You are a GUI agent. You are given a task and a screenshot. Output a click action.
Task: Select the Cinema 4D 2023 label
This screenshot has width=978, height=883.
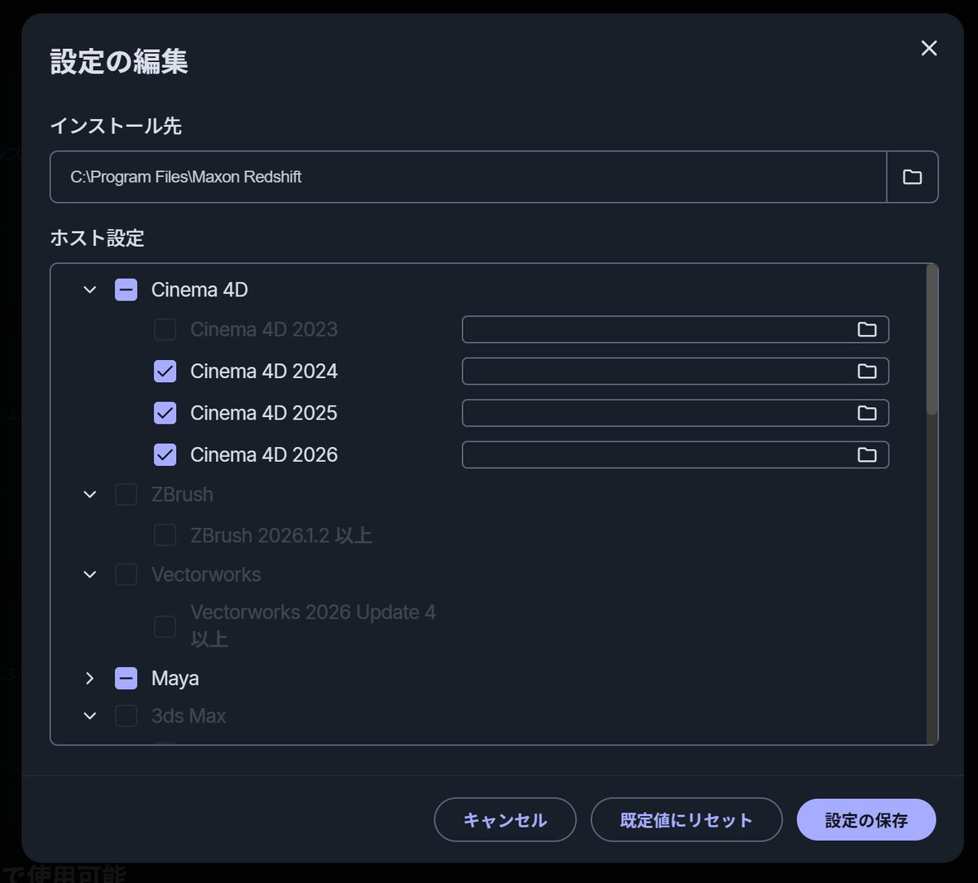(x=264, y=330)
